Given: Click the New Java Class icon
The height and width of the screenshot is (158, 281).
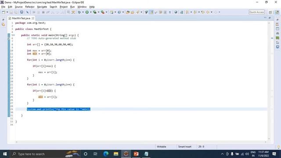Looking at the screenshot, I should click(119, 12).
